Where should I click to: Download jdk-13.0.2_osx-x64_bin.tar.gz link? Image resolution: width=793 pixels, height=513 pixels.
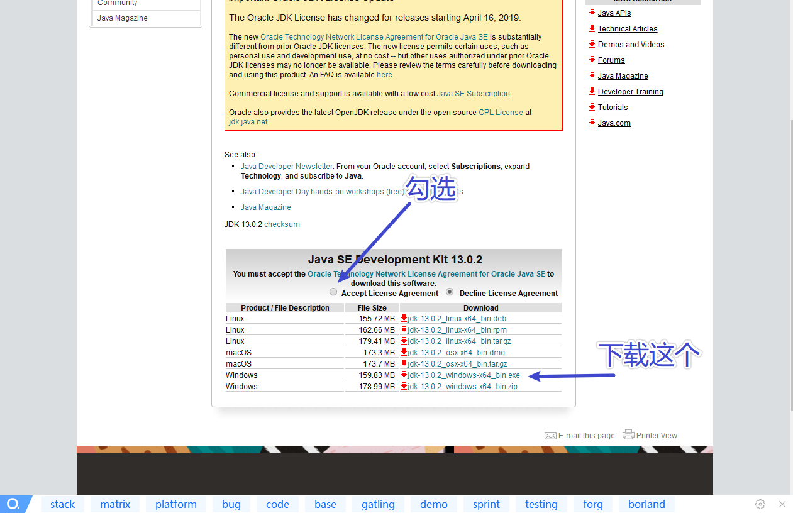458,364
